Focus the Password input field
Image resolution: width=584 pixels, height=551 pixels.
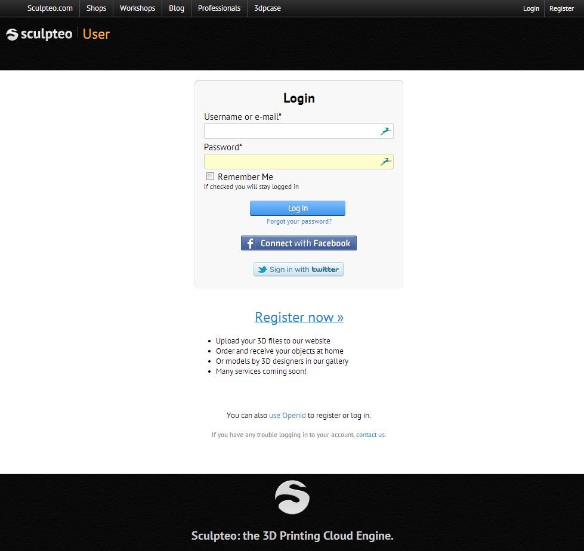pyautogui.click(x=299, y=162)
